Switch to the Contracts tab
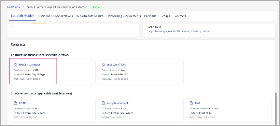The image size is (280, 126). [x=180, y=16]
